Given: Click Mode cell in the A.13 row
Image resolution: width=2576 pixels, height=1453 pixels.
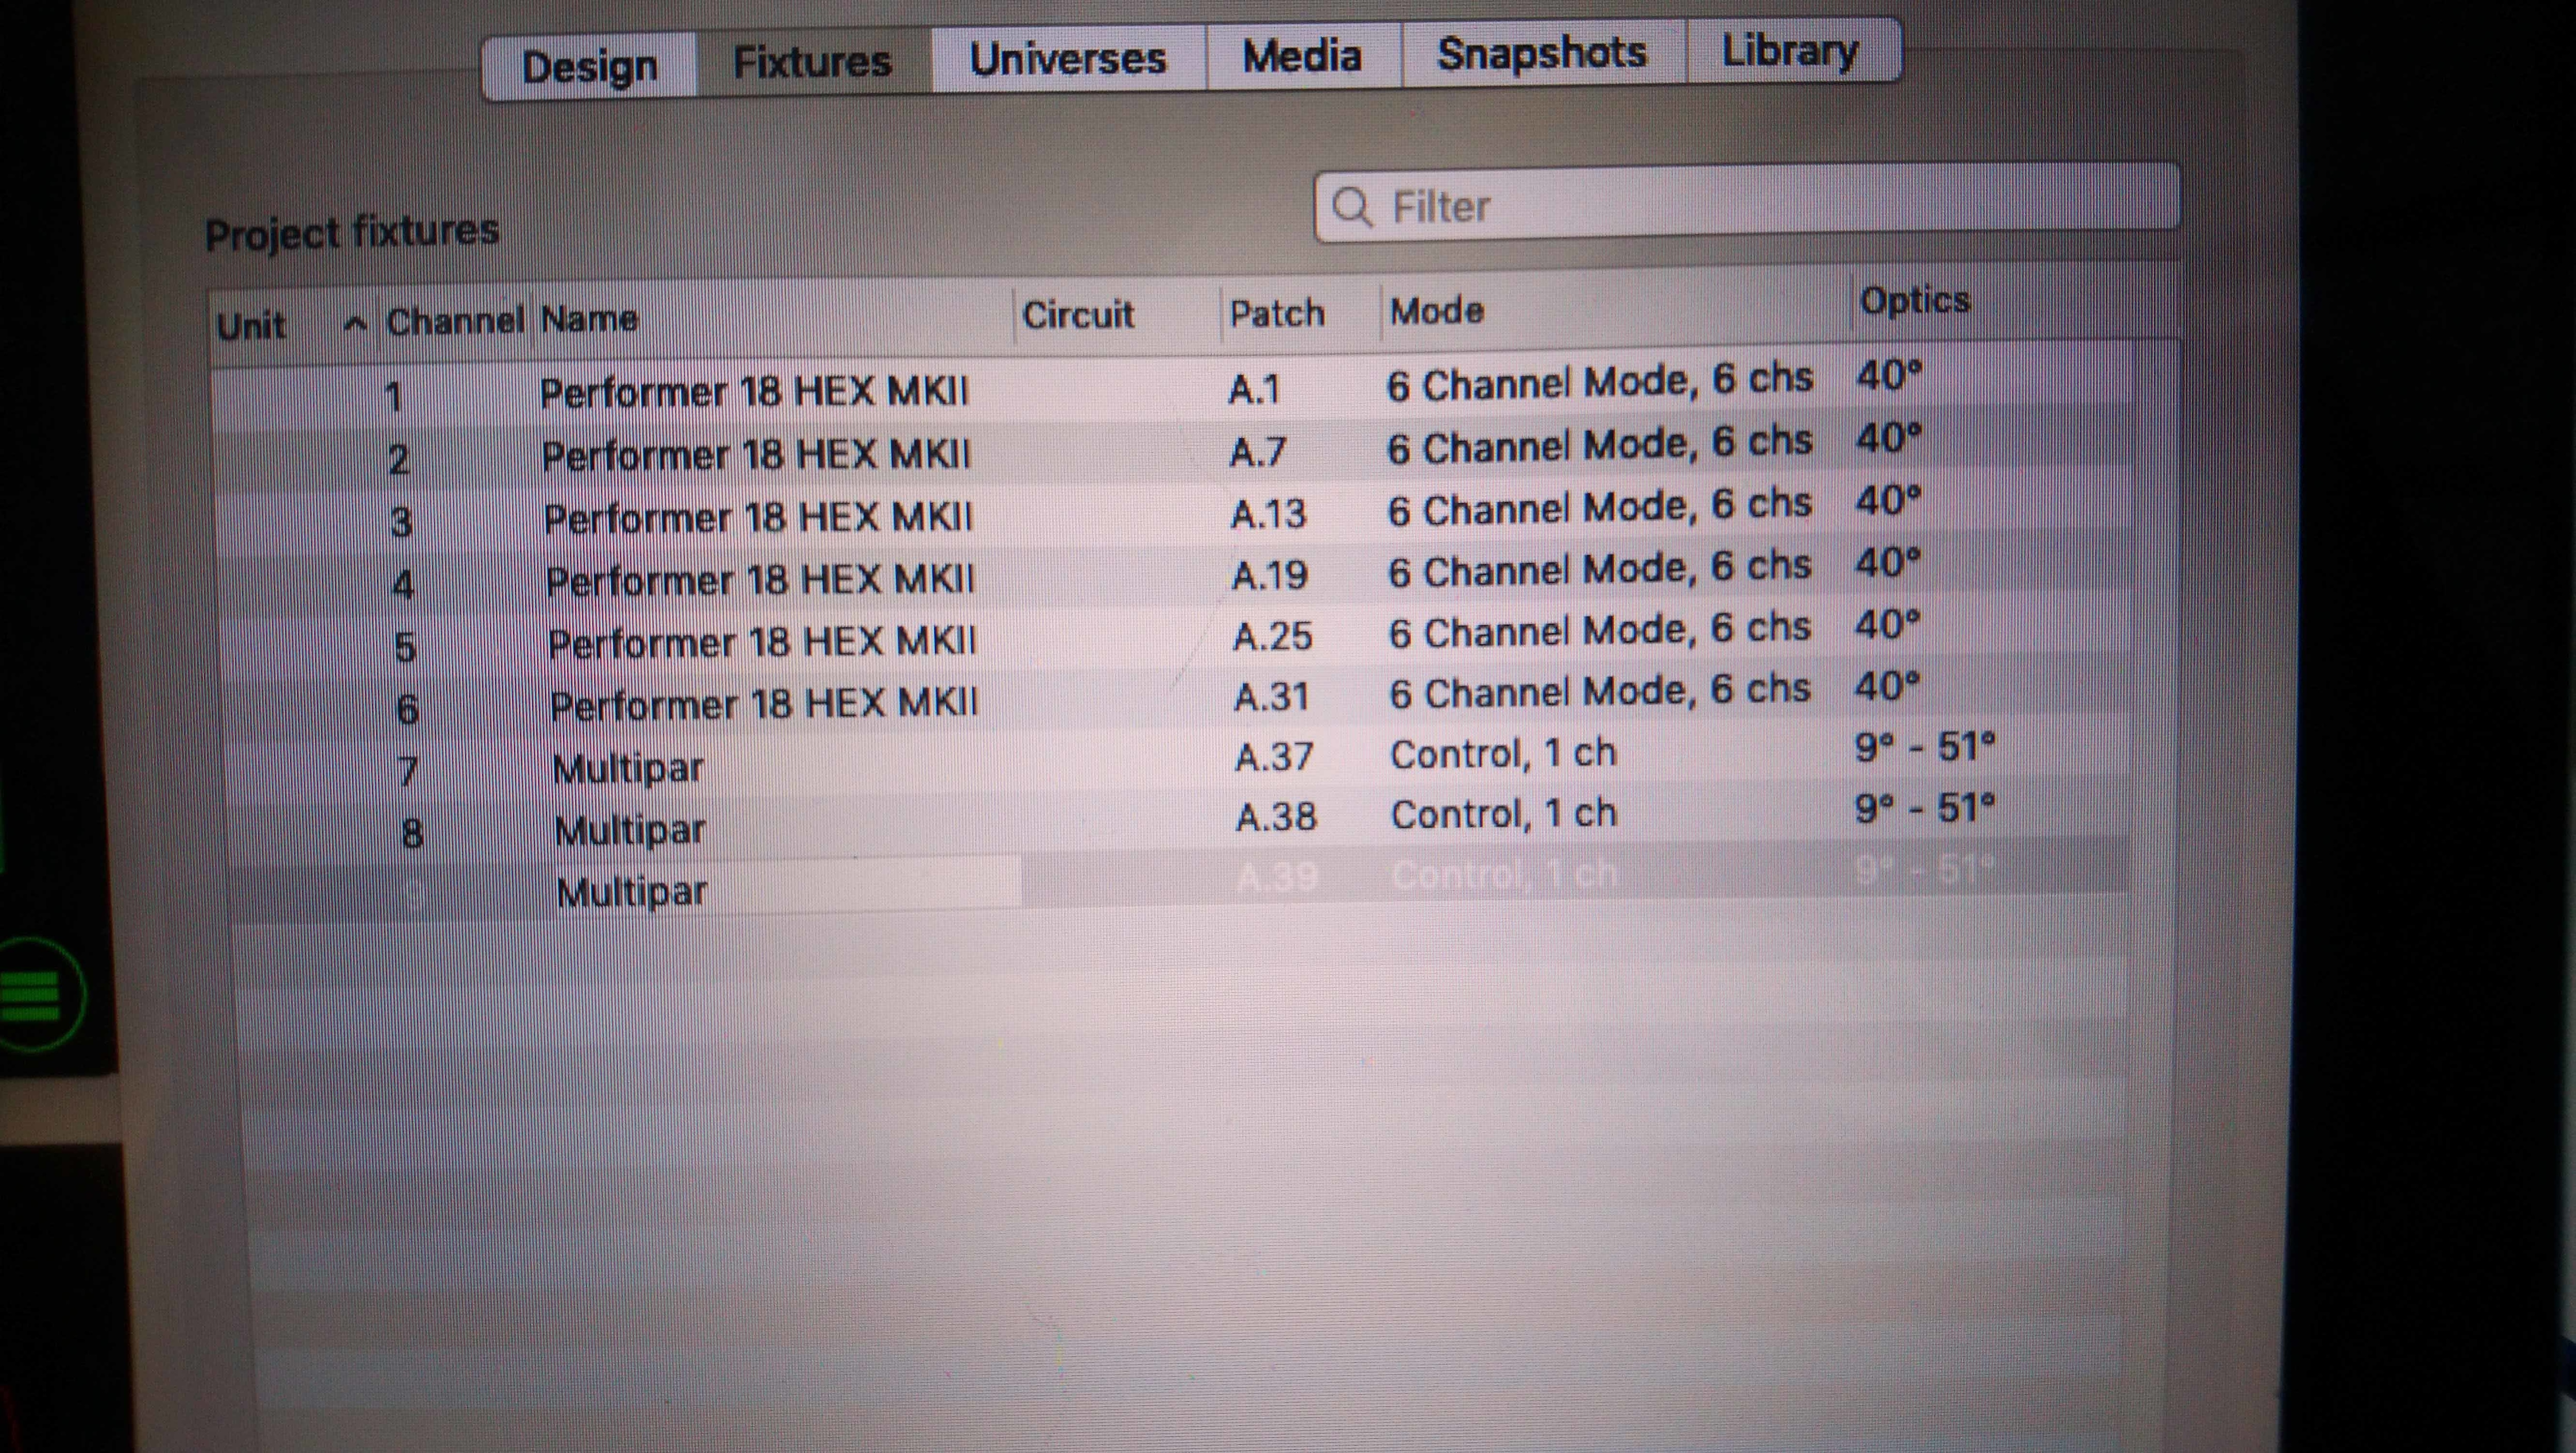Looking at the screenshot, I should click(1599, 507).
